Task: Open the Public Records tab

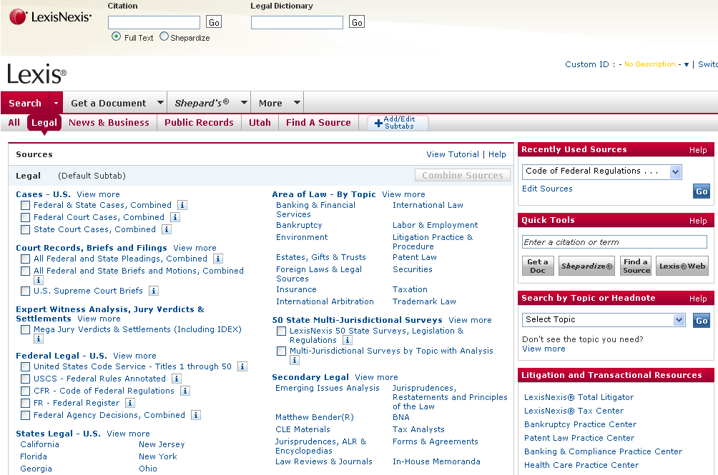Action: [x=199, y=123]
